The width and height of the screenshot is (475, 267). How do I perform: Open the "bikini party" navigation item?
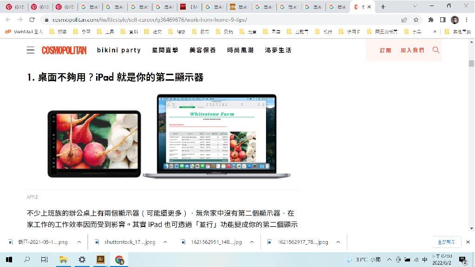tap(118, 50)
